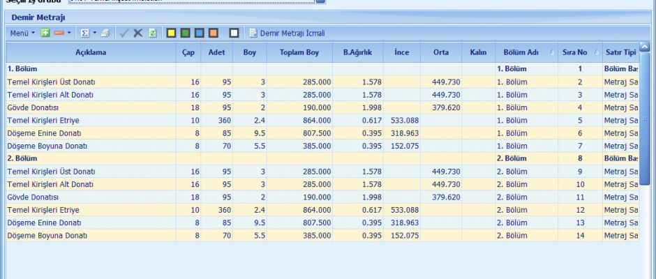Open the Seçili İş Grubu combo box
The image size is (656, 279).
tap(320, 1)
